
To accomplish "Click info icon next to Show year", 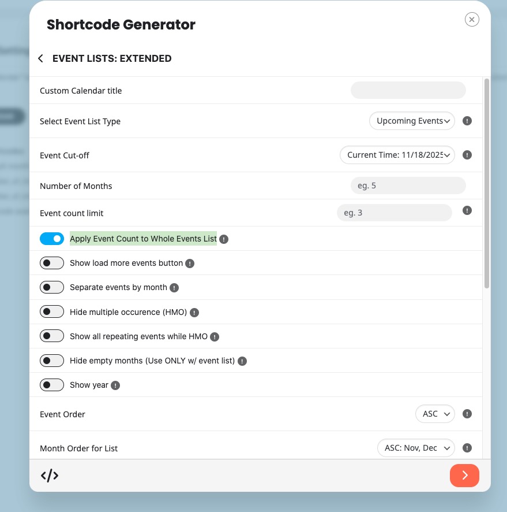I will pos(115,385).
